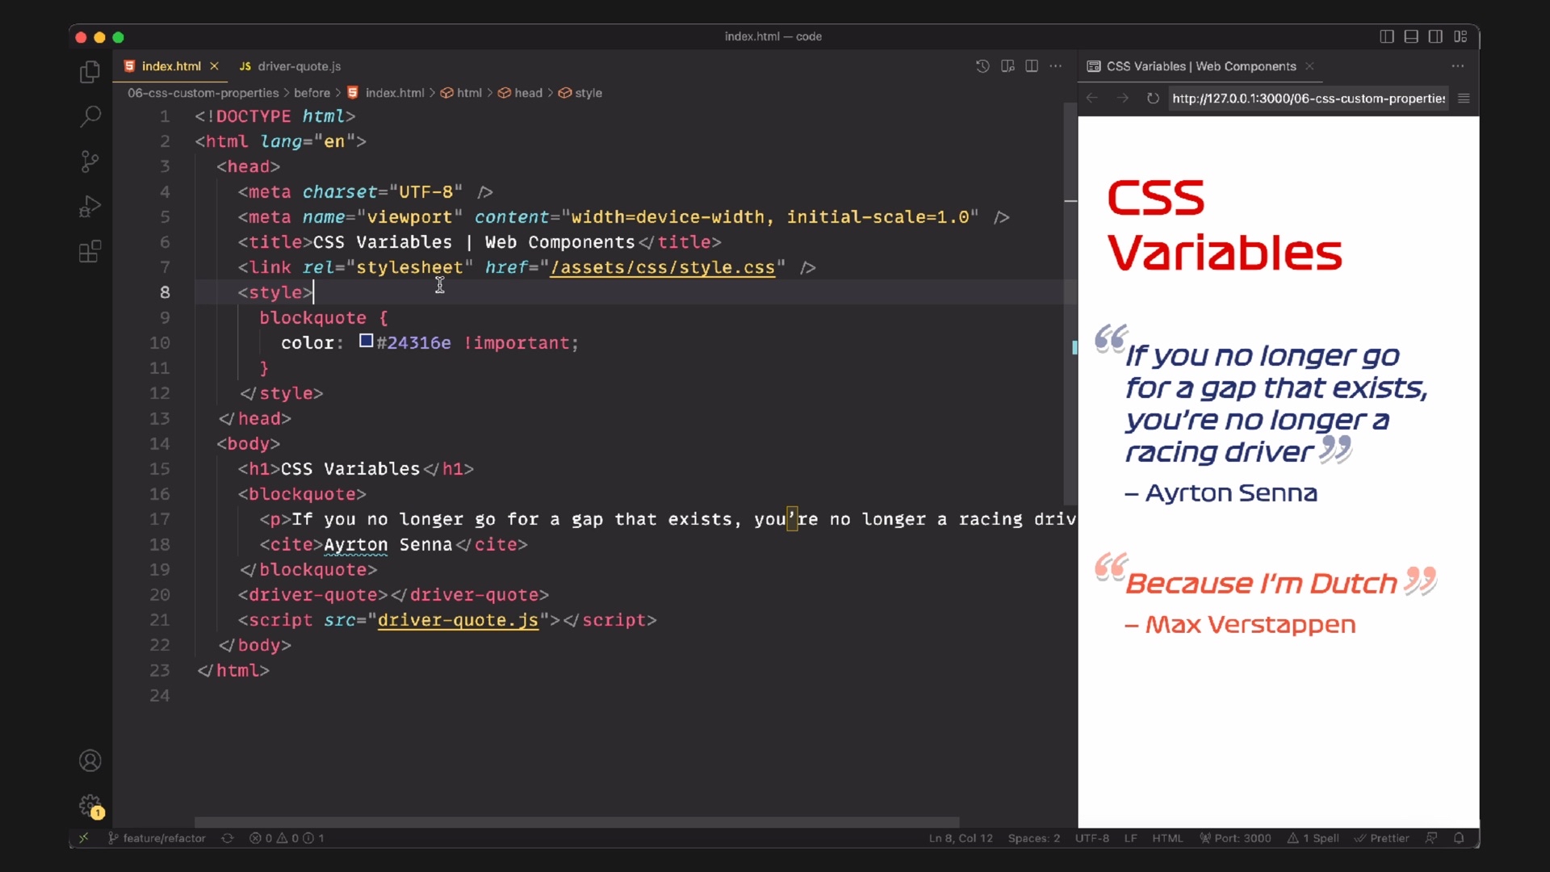
Task: Toggle the primary sidebar layout icon
Action: point(1386,36)
